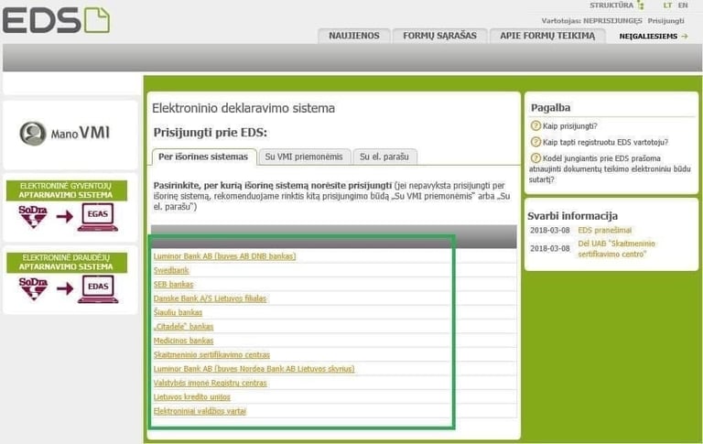The image size is (703, 444).
Task: Open the STRUKTŪRA link
Action: [611, 5]
